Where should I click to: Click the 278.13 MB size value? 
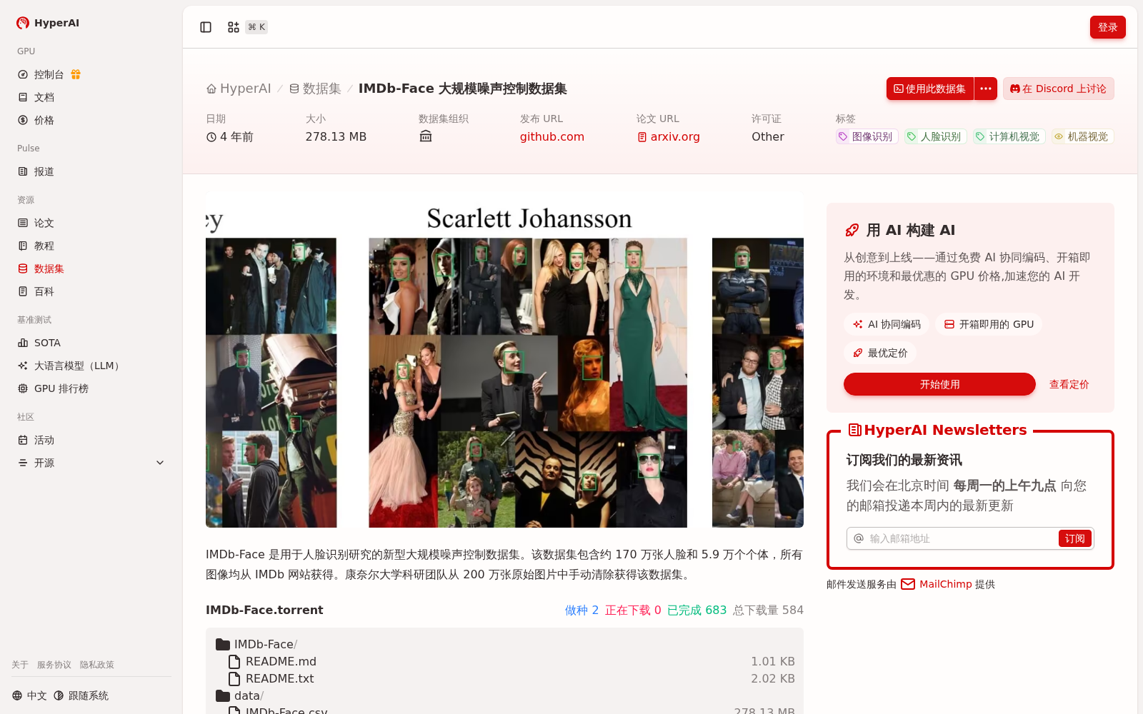(336, 136)
